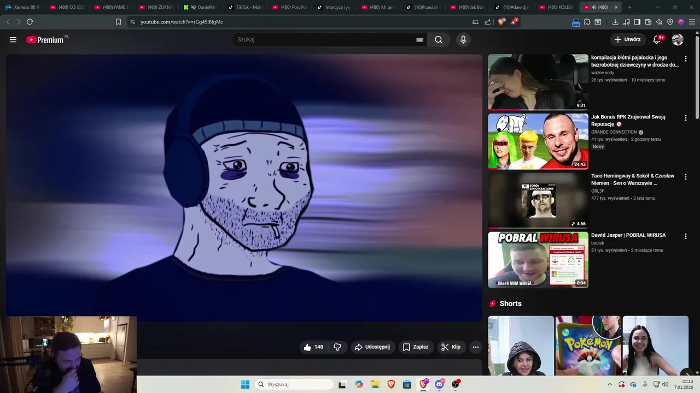Open 'POBRAŁ WIRUSA' video thumbnail
Viewport: 700px width, 393px height.
coord(538,260)
